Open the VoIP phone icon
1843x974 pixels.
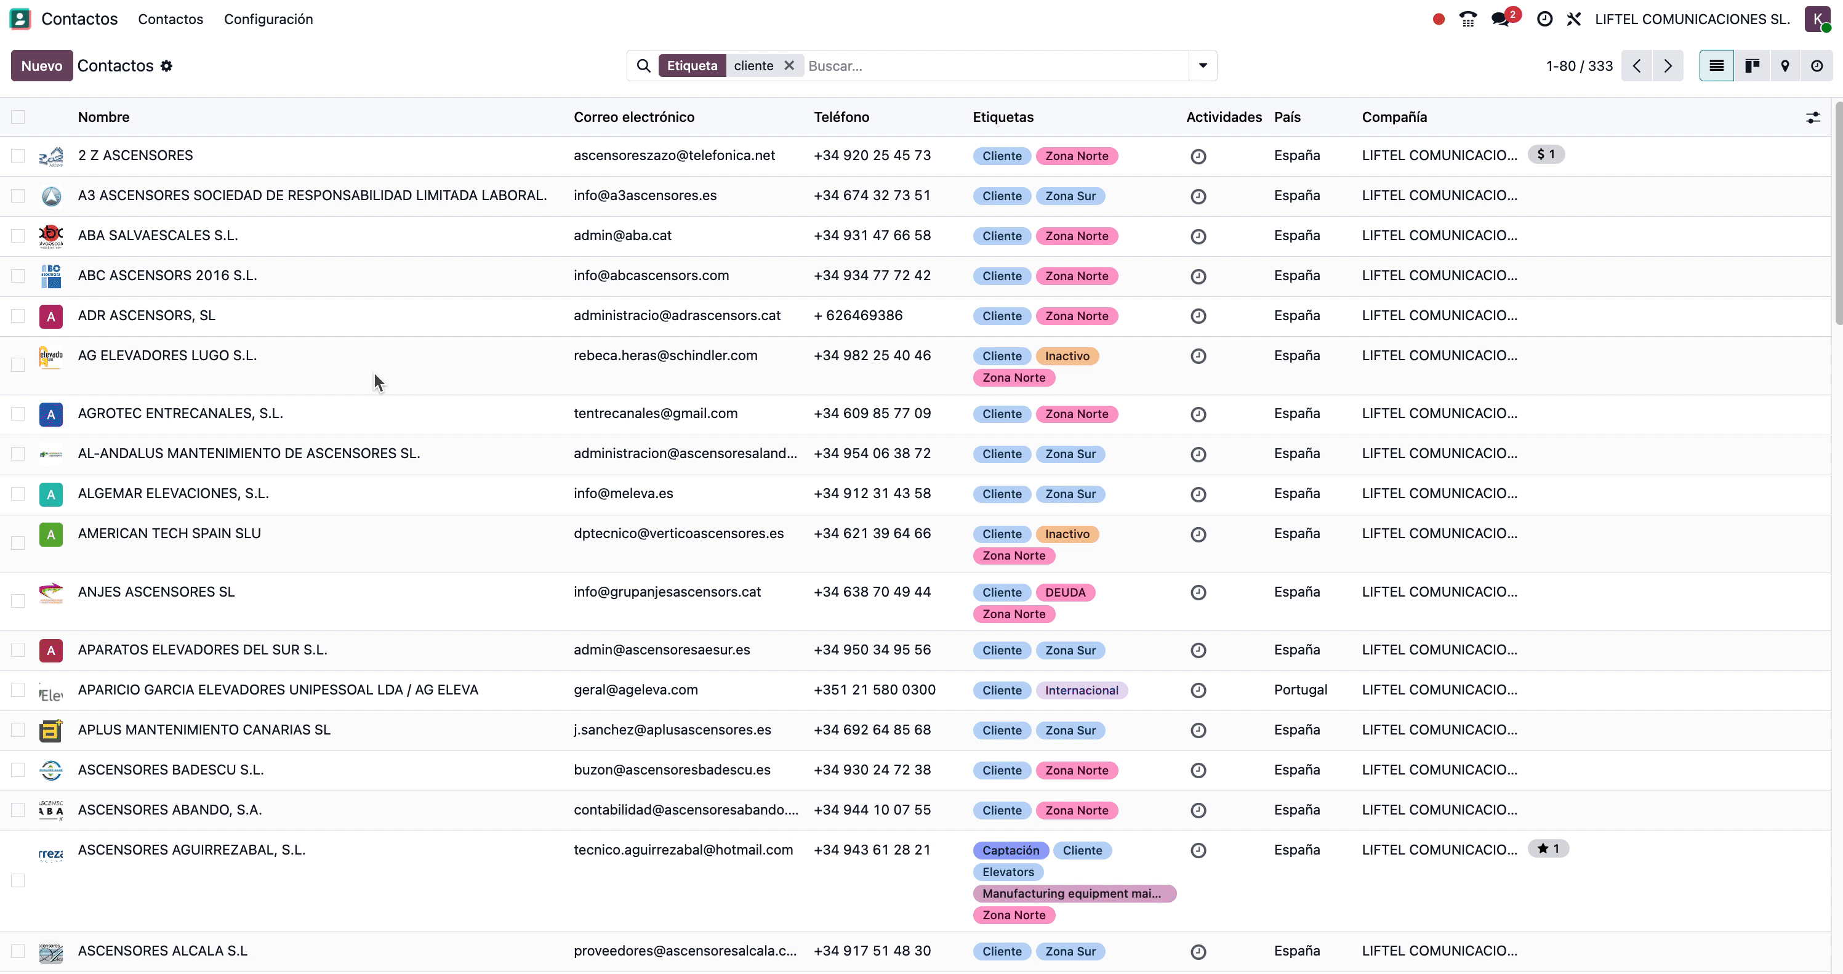pos(1468,19)
